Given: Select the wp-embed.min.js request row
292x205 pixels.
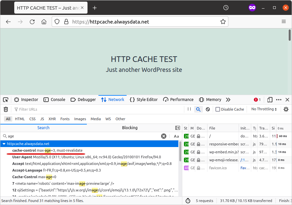Looking at the screenshot, I should click(x=237, y=152).
